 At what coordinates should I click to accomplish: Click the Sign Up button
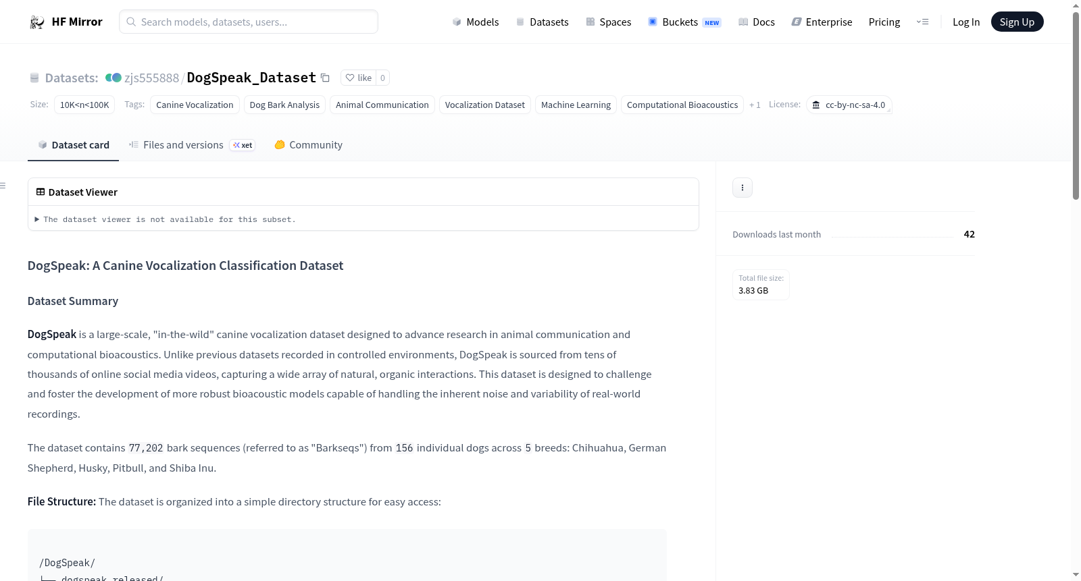coord(1017,22)
